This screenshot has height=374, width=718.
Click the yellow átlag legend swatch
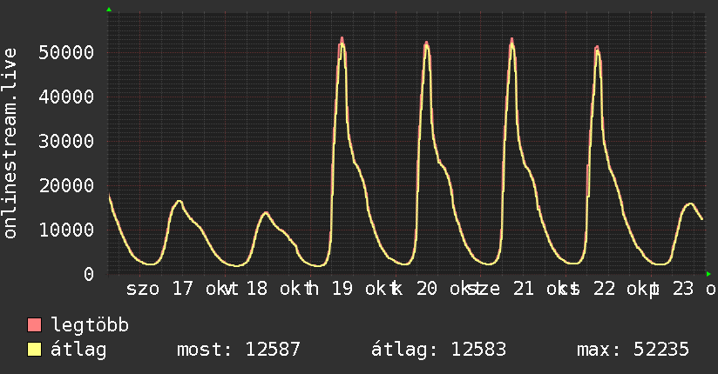click(34, 350)
